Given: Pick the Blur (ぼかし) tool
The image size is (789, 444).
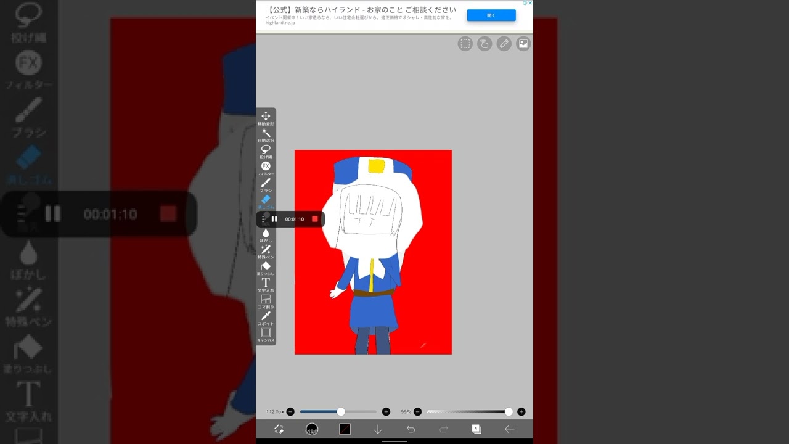Looking at the screenshot, I should (266, 234).
